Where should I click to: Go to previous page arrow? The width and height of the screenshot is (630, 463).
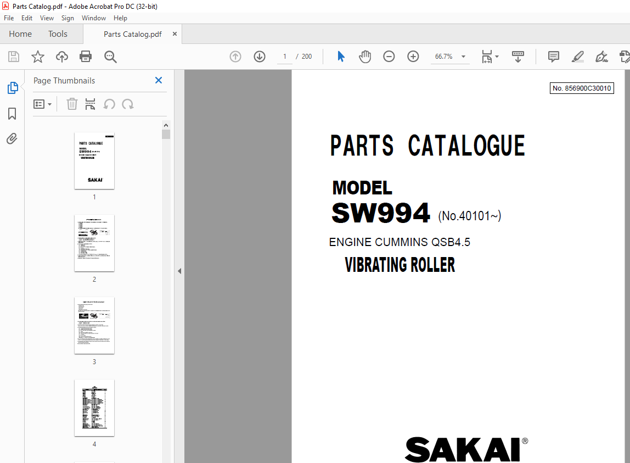[x=235, y=57]
